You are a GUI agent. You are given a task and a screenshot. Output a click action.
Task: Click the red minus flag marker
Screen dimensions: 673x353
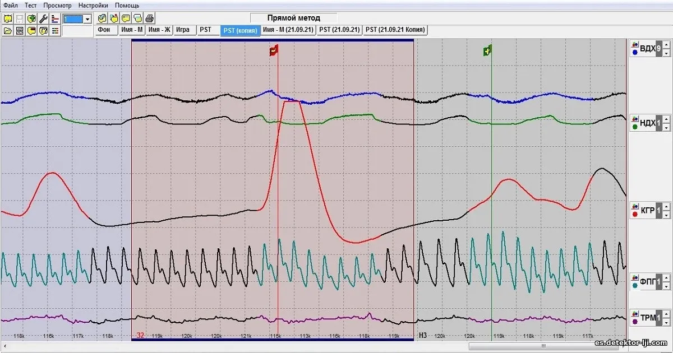point(274,52)
